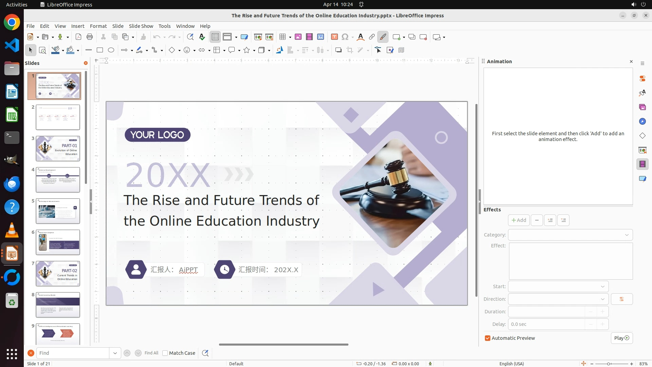Image resolution: width=652 pixels, height=367 pixels.
Task: Open the Slide Show menu
Action: pyautogui.click(x=141, y=26)
